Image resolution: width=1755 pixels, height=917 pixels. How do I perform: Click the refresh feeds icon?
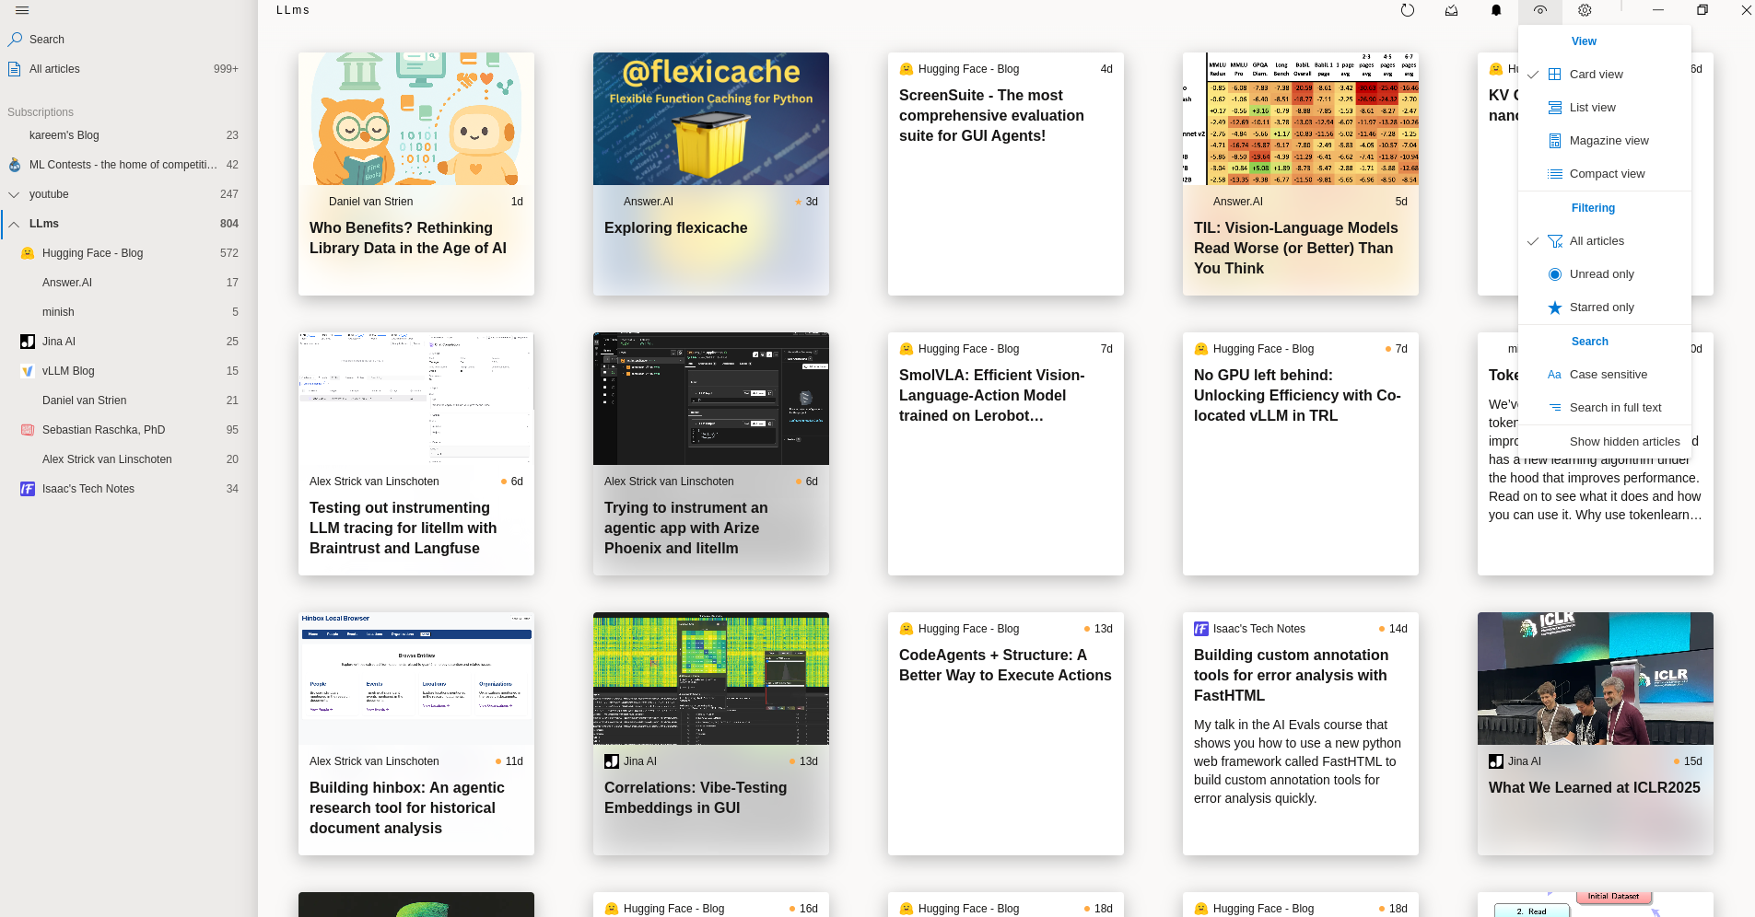tap(1408, 10)
